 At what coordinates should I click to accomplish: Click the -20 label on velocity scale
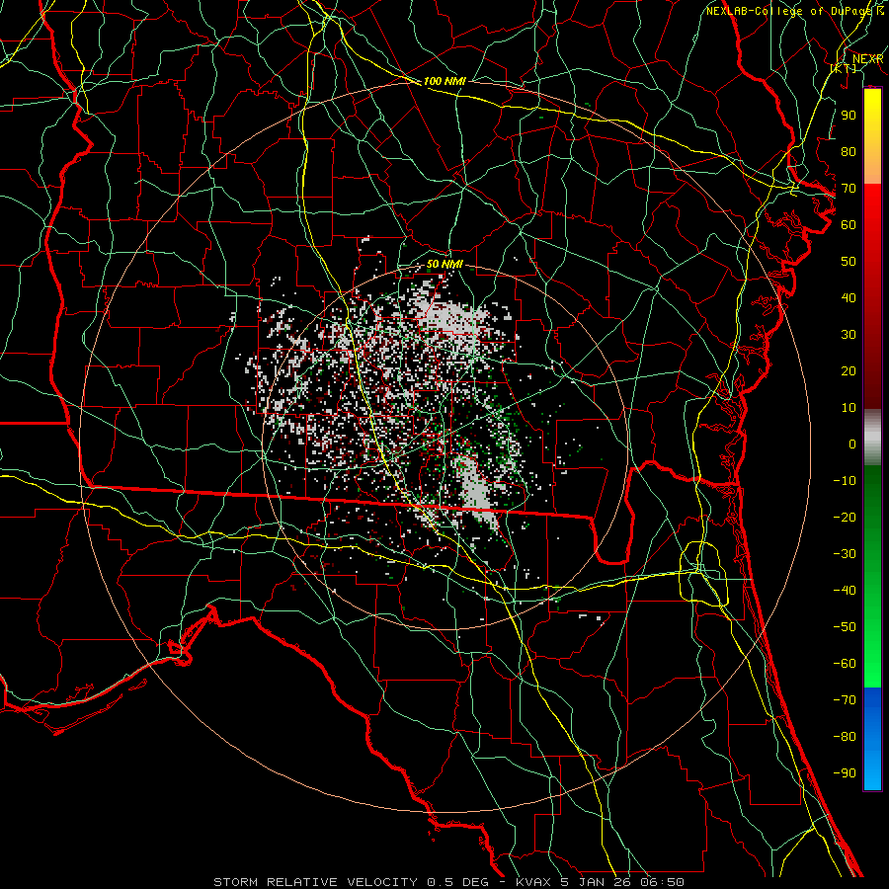(845, 517)
